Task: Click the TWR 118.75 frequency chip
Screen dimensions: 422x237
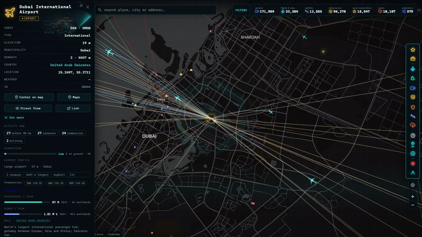Action: [x=34, y=183]
